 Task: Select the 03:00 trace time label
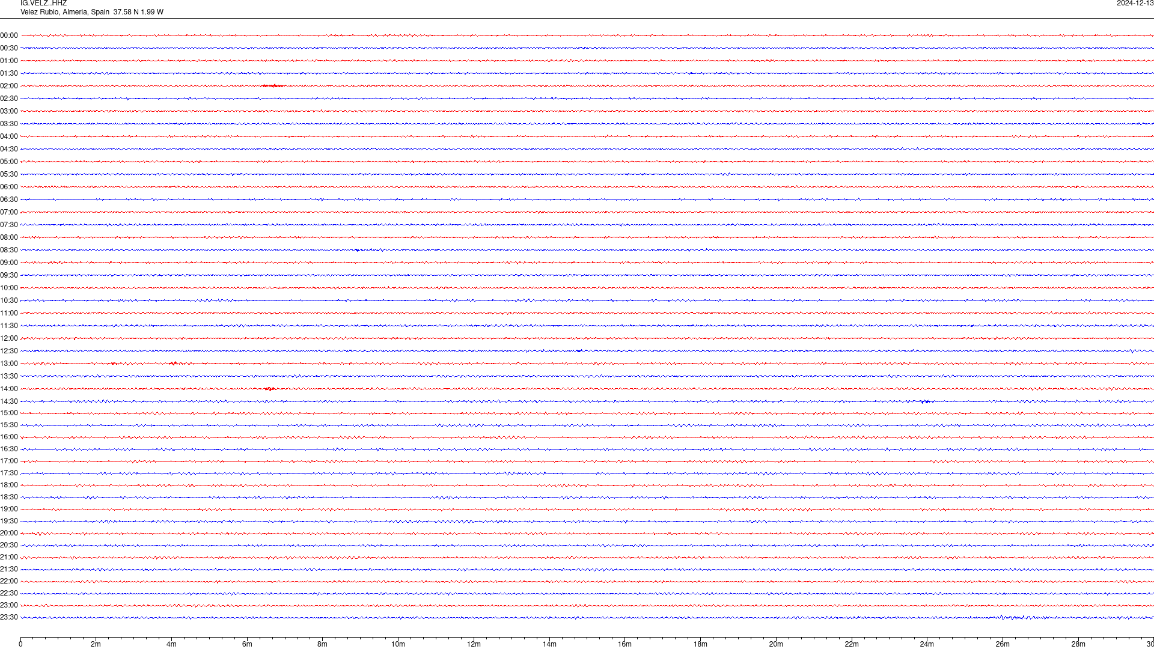9,111
